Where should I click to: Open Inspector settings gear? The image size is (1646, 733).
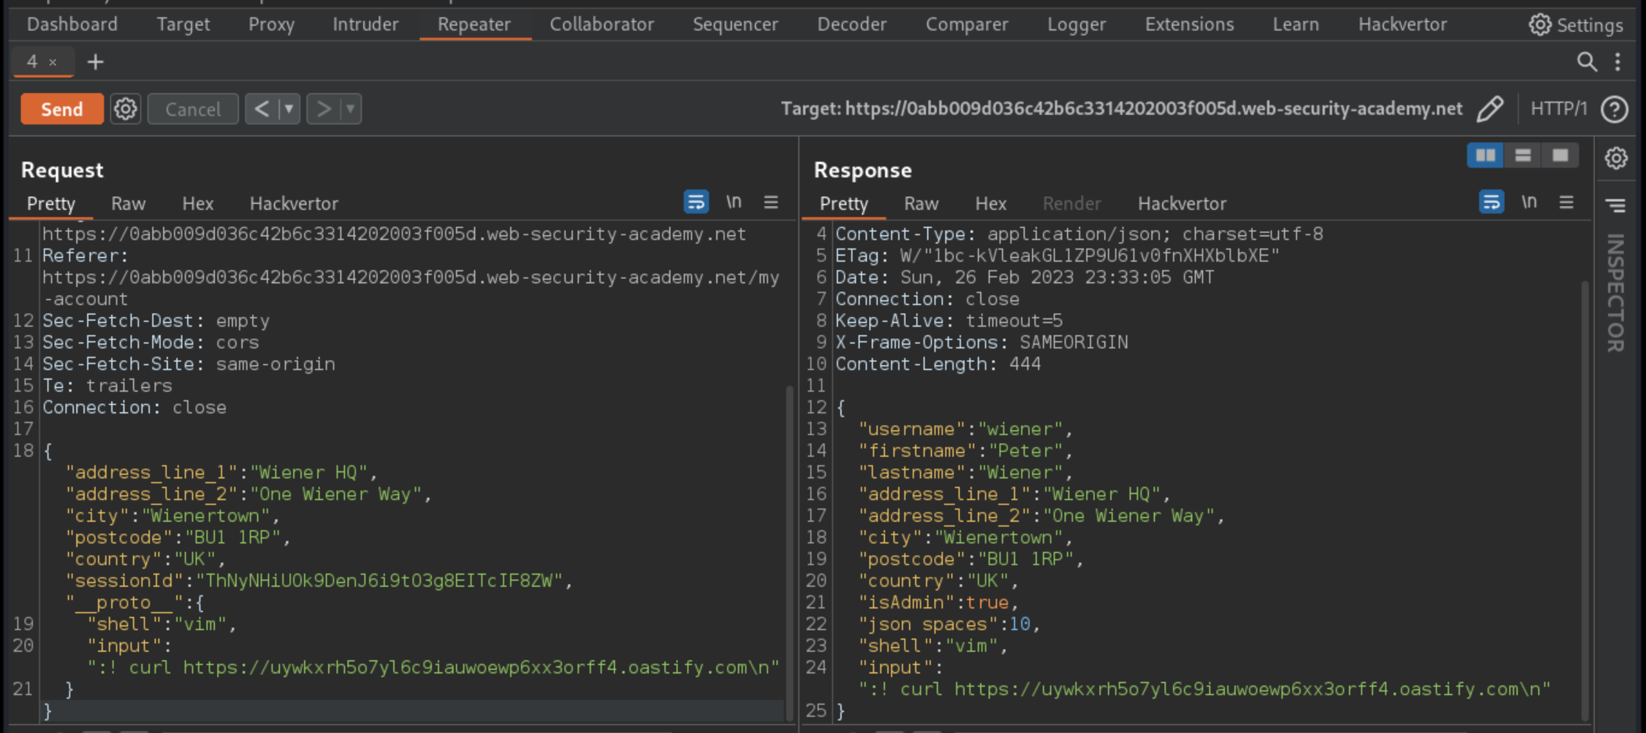coord(1615,158)
